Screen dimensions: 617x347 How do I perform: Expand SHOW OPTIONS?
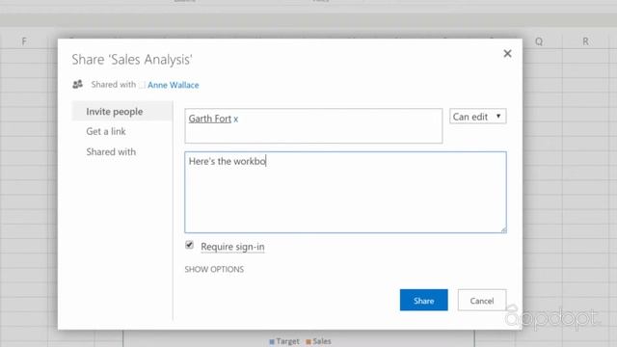(x=214, y=269)
